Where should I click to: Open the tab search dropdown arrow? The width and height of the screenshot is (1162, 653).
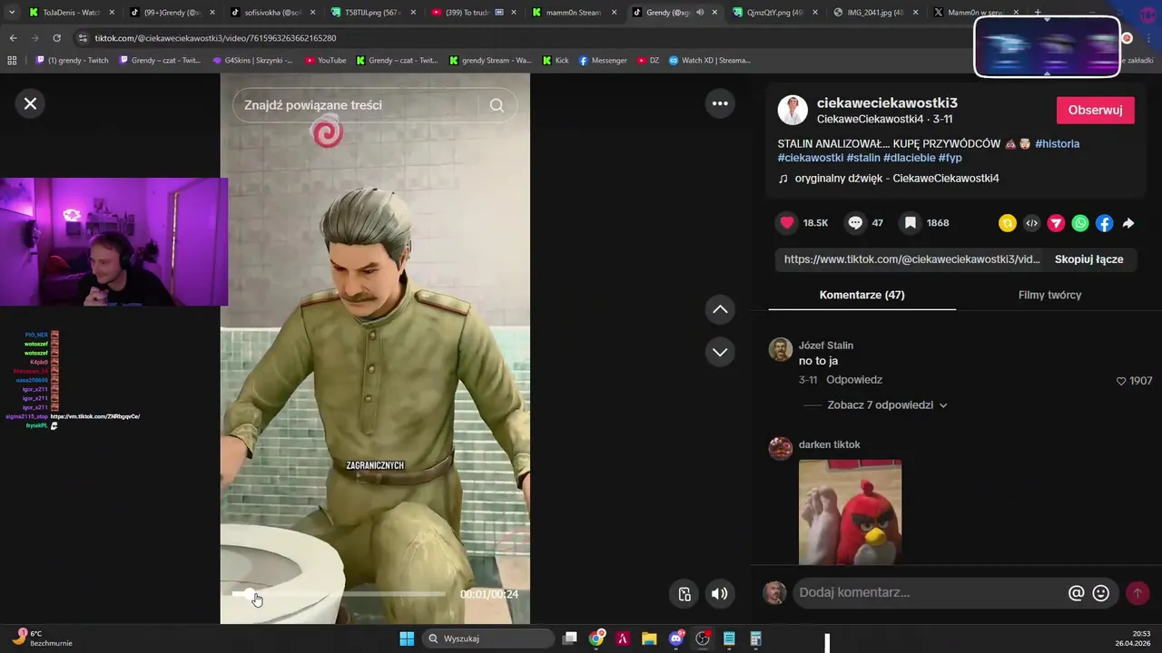[x=12, y=13]
